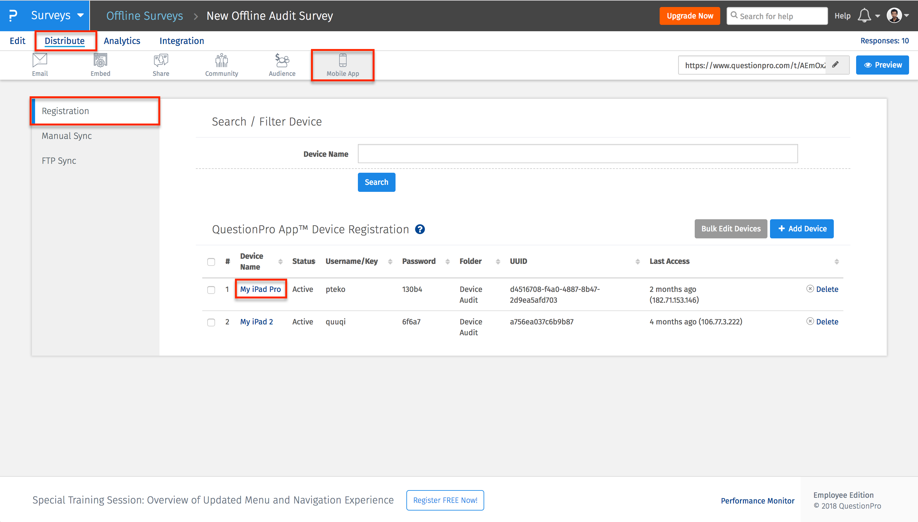Click the Upgrade Now button

690,16
